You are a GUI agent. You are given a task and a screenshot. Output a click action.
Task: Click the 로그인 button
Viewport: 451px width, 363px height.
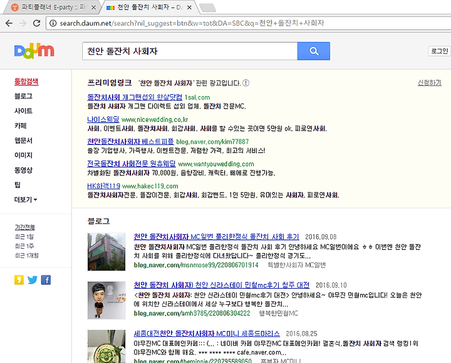pos(439,51)
